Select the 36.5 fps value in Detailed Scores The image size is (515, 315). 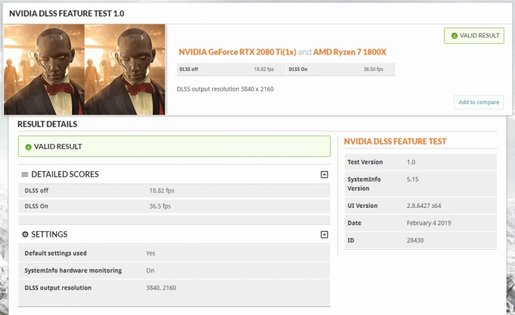(160, 207)
